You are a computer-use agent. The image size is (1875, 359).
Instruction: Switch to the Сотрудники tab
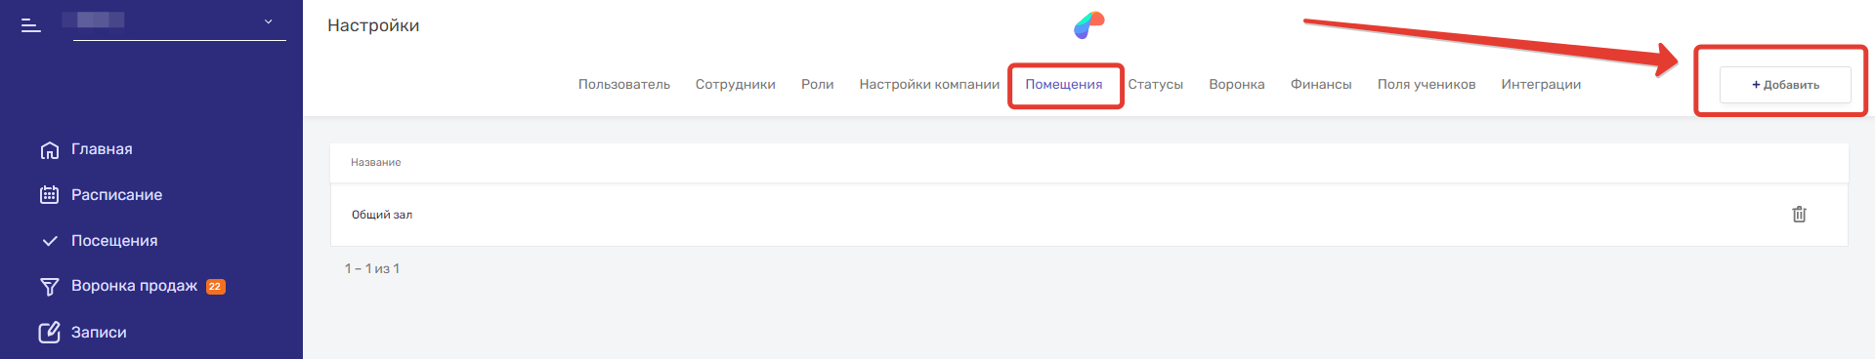pos(736,85)
